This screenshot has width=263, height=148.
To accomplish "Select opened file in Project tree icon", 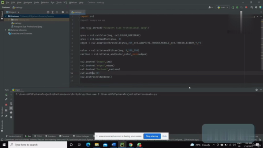I will coord(48,12).
